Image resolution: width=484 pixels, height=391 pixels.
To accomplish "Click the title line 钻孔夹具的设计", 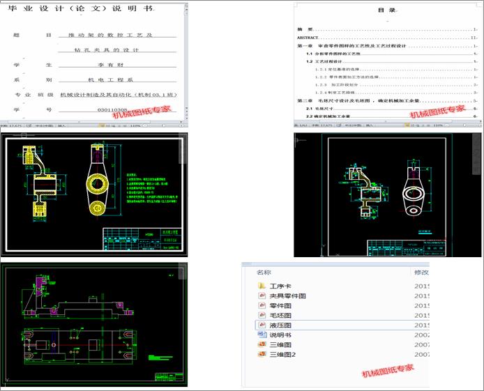I will coord(107,49).
